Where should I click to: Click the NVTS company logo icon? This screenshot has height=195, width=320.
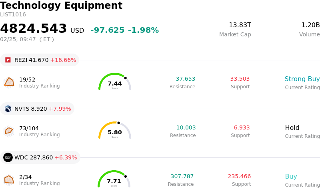[8, 109]
